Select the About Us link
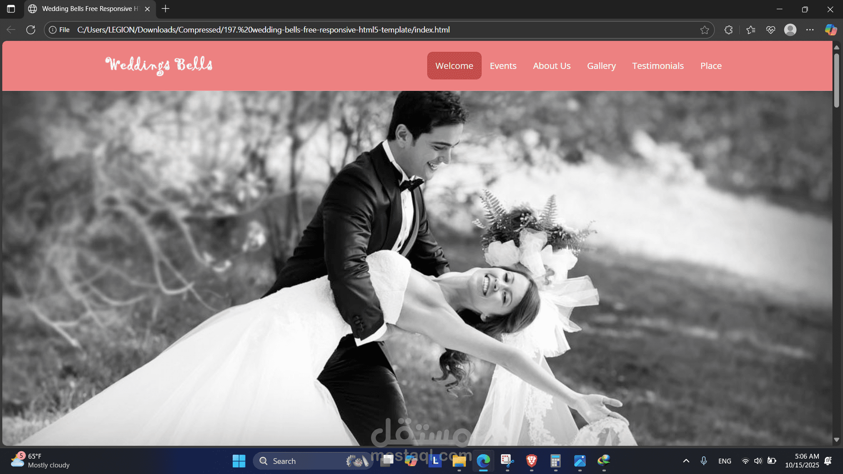 [x=551, y=65]
